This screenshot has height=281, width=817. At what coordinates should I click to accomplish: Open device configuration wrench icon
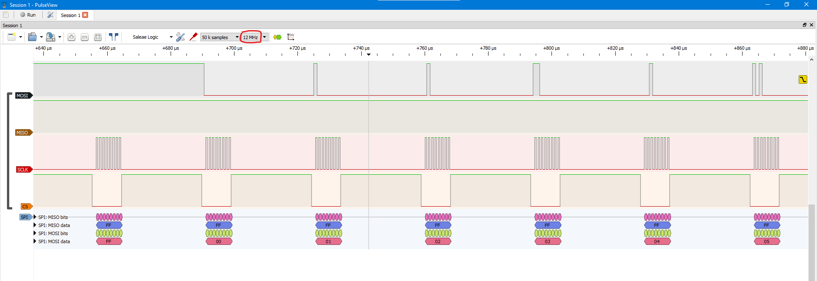tap(180, 37)
